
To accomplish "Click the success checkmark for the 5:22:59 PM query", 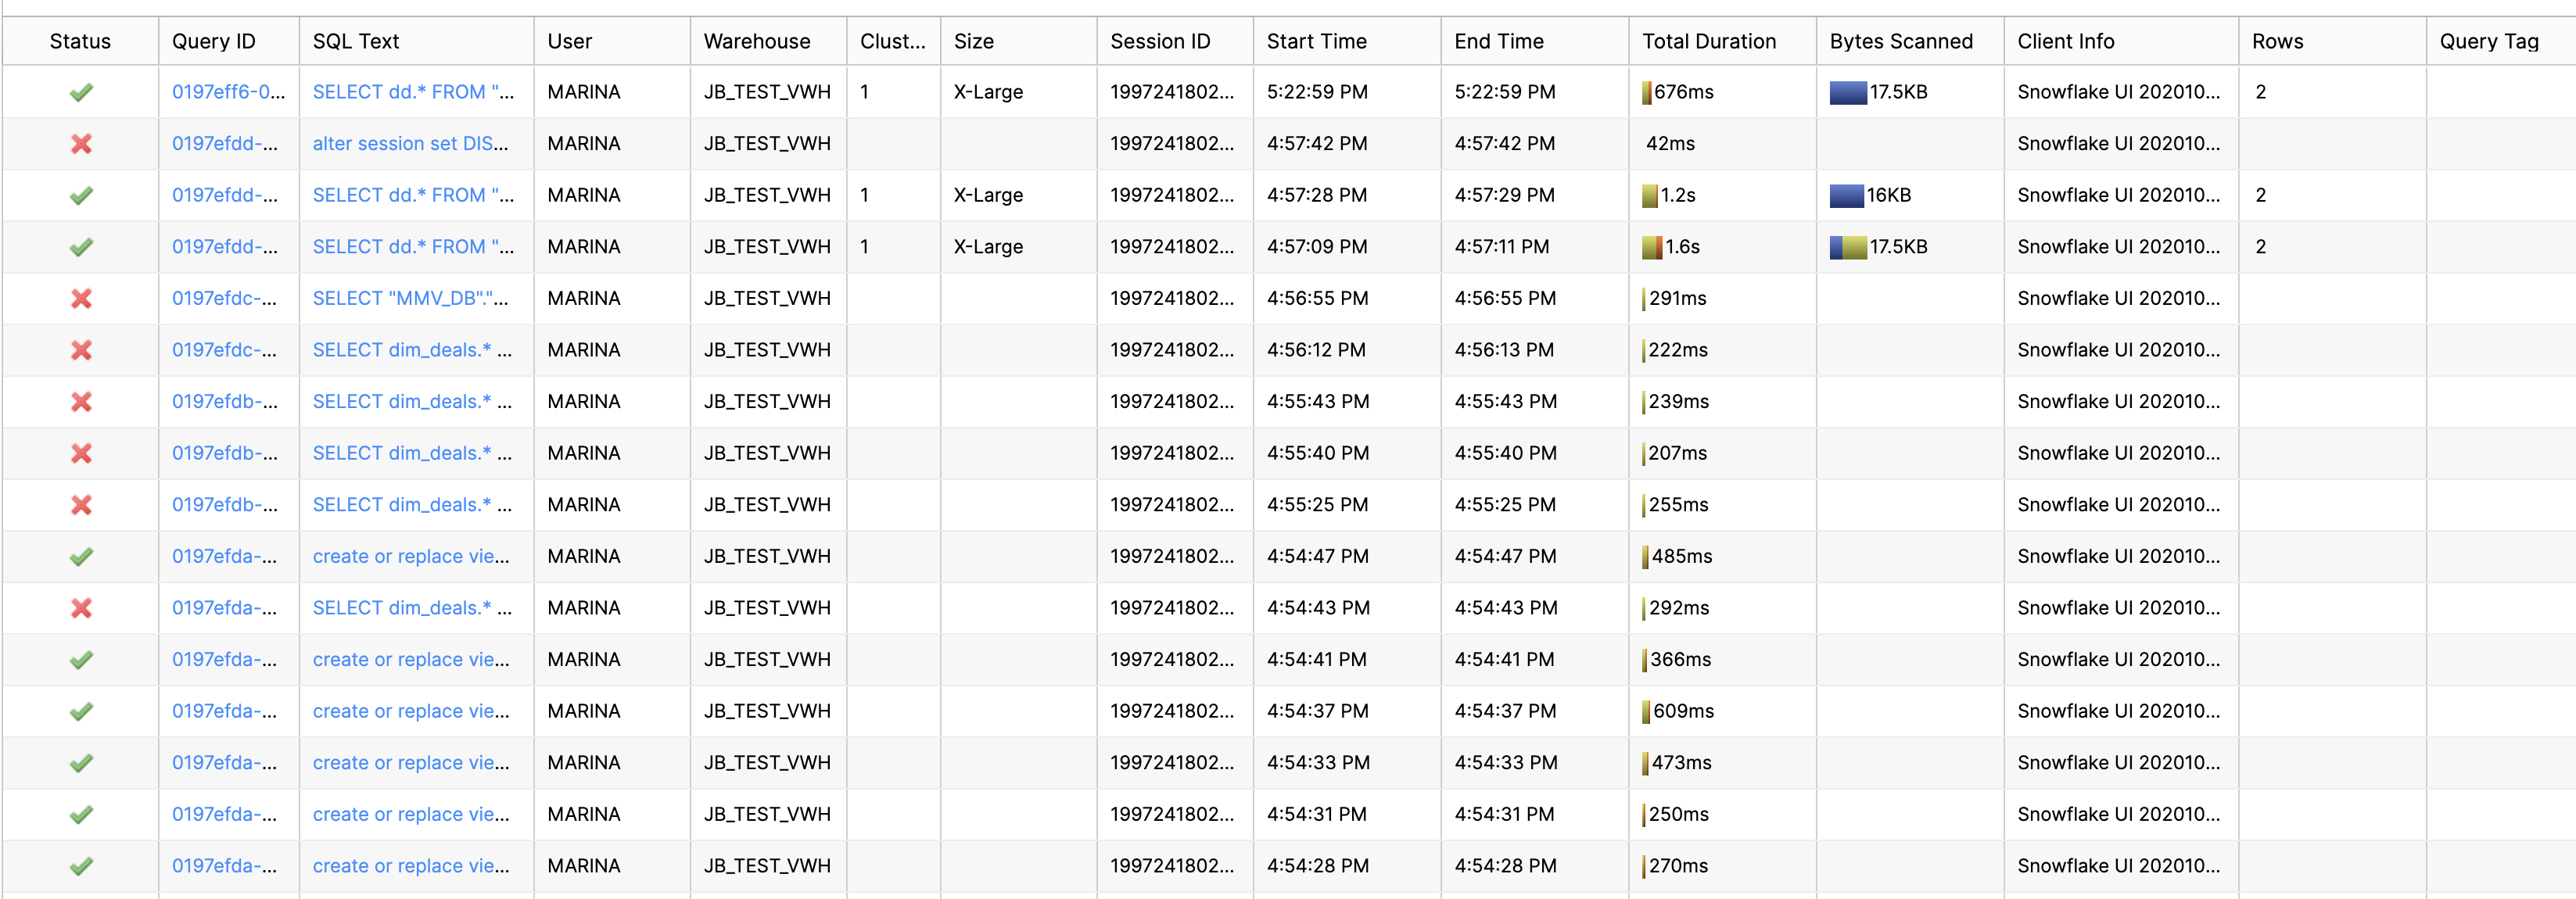I will click(81, 92).
